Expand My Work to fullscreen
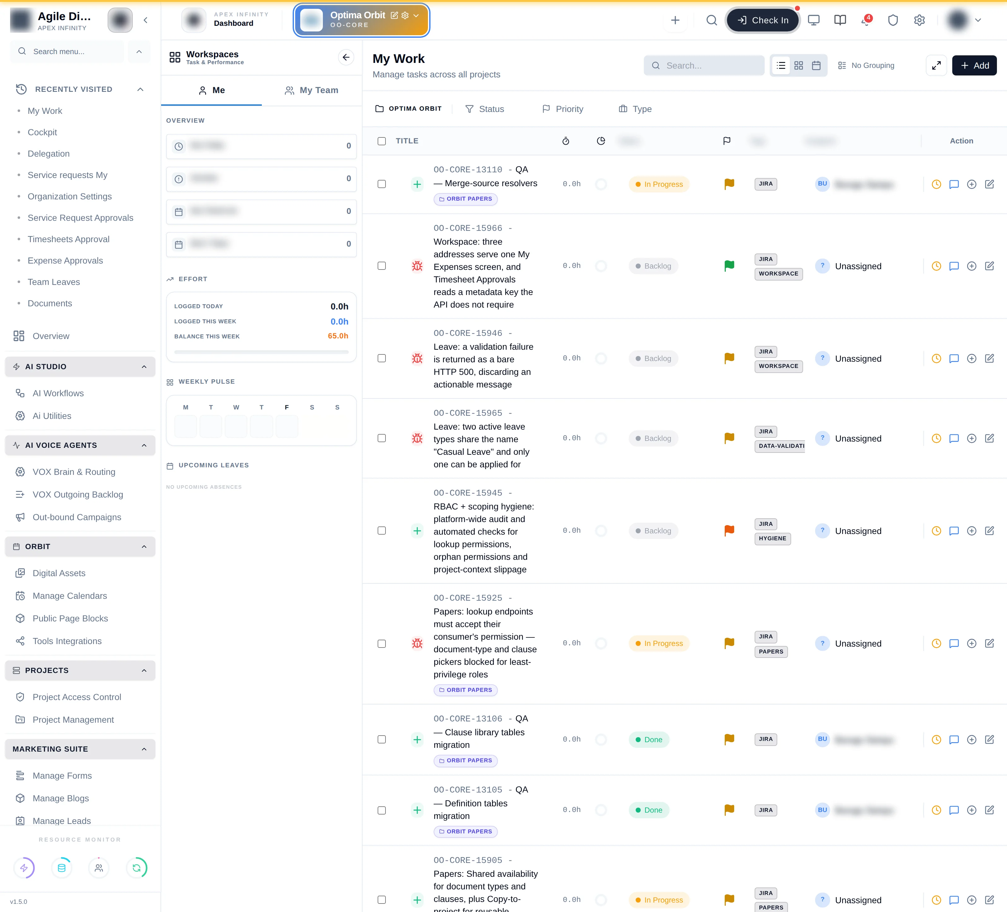The image size is (1007, 912). [937, 65]
